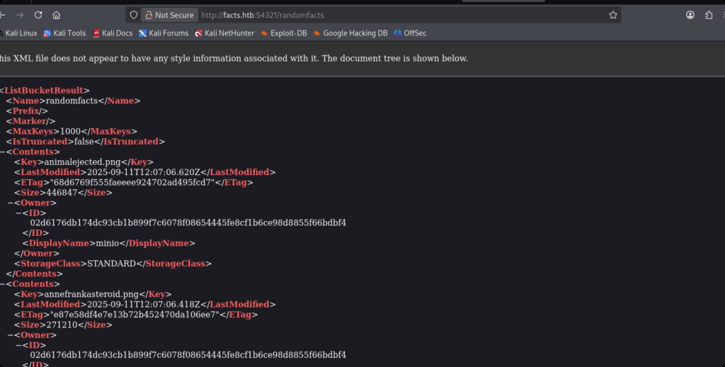The height and width of the screenshot is (367, 725).
Task: Open the extensions puzzle icon
Action: point(709,15)
